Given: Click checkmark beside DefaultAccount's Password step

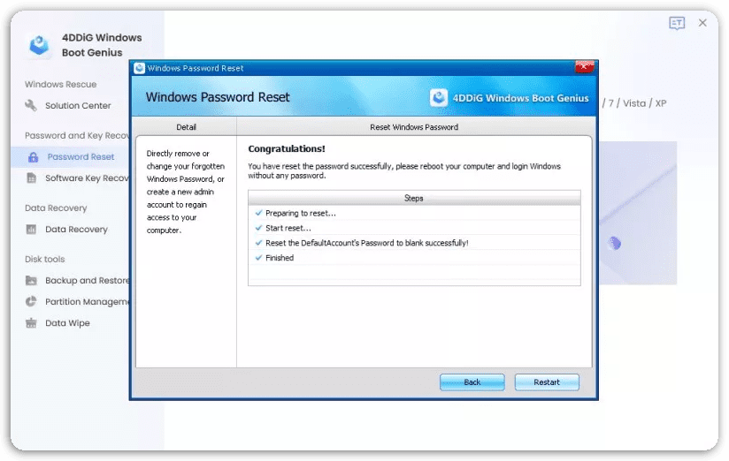Looking at the screenshot, I should point(258,242).
